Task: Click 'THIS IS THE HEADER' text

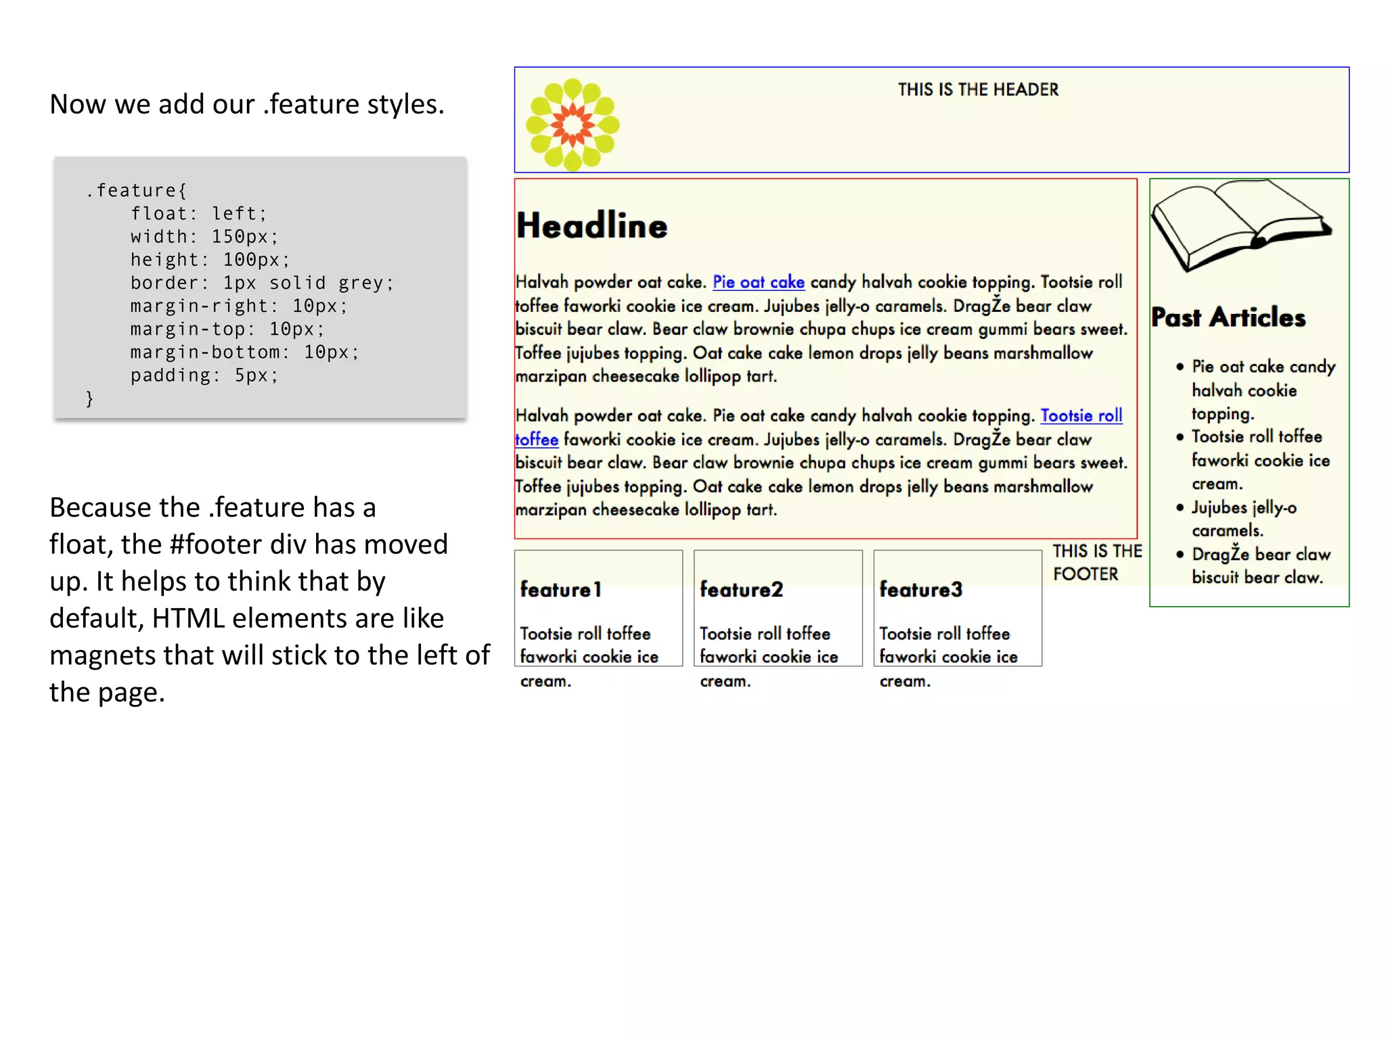Action: pos(978,89)
